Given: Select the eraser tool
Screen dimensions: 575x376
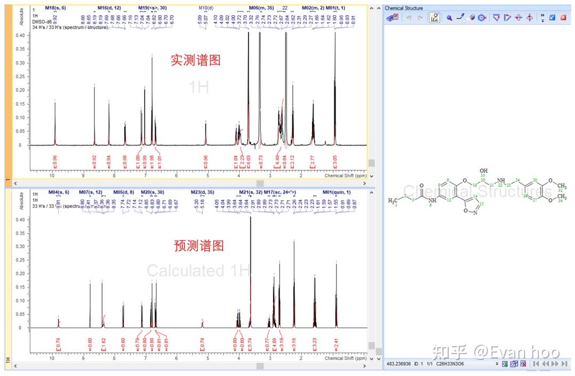Looking at the screenshot, I should point(471,17).
